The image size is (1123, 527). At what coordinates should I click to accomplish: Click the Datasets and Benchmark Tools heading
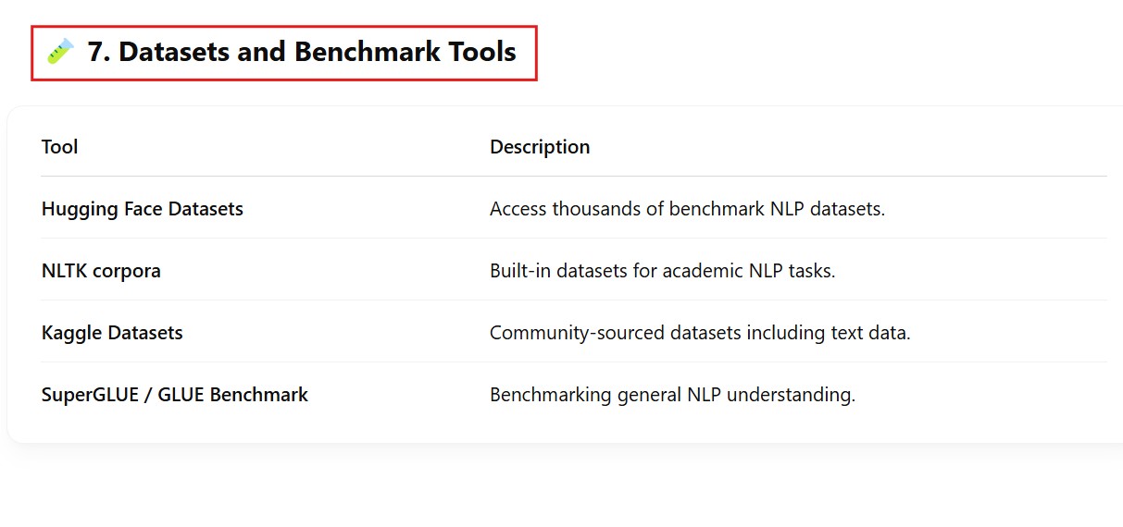(301, 52)
